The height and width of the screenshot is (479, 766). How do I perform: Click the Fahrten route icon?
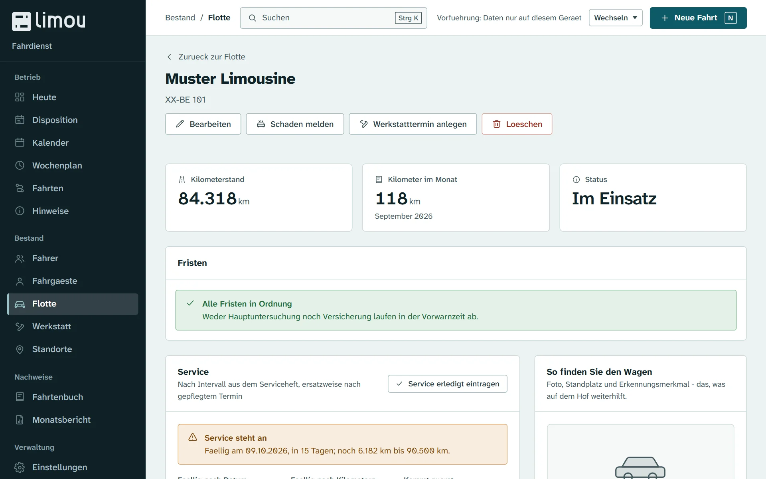click(20, 188)
